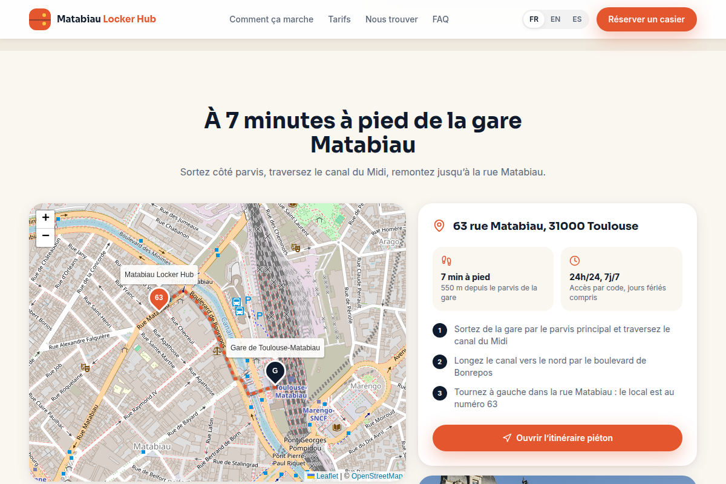Image resolution: width=726 pixels, height=484 pixels.
Task: Switch language to FR
Action: [x=534, y=19]
